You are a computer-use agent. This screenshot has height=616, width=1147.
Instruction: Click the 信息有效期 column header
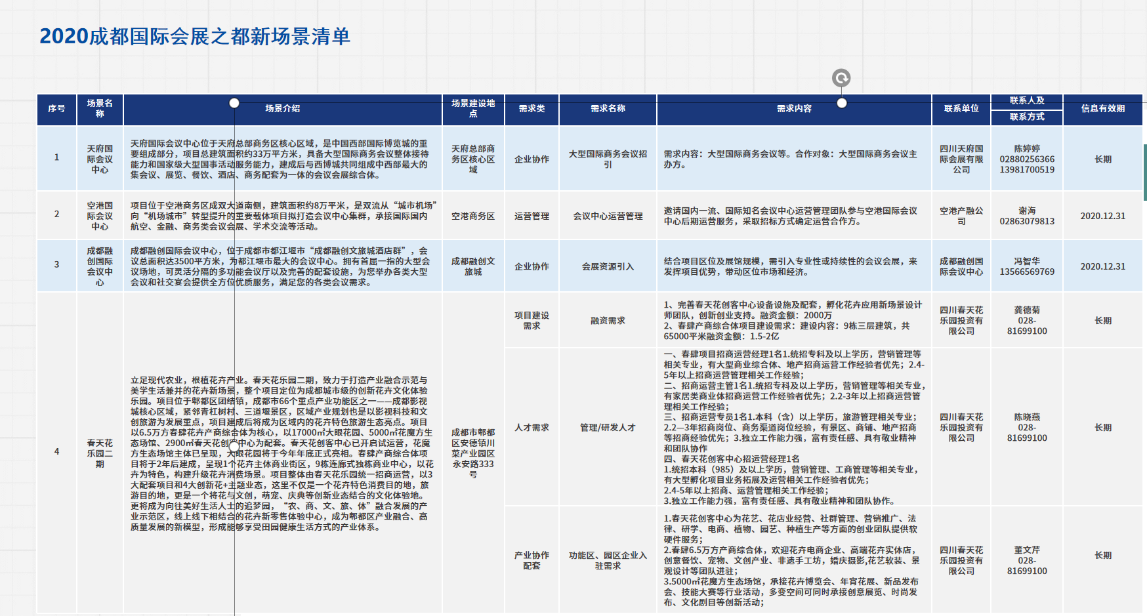(x=1103, y=109)
